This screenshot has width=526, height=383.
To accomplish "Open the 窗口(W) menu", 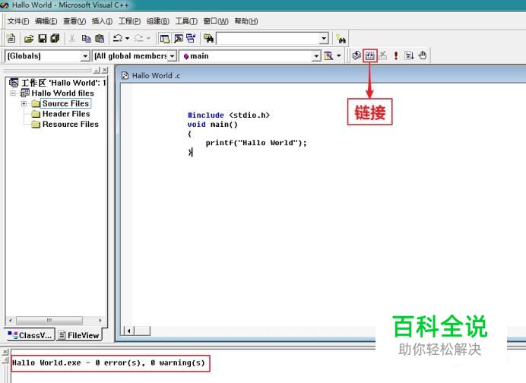I will [216, 21].
